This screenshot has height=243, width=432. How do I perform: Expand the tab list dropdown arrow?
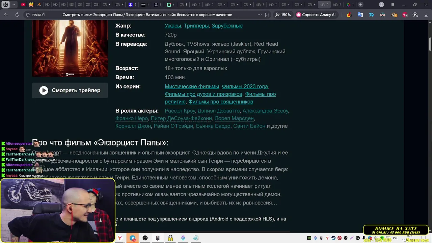[13, 5]
